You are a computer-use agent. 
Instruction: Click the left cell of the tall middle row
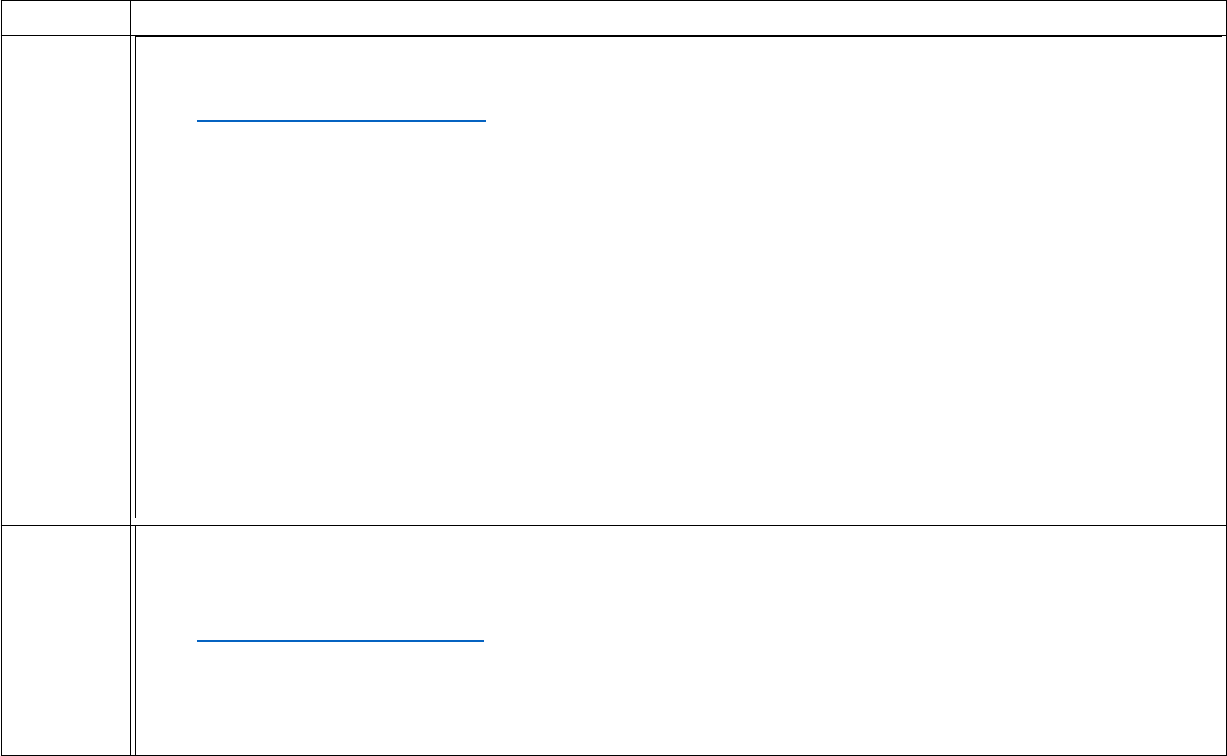point(65,280)
